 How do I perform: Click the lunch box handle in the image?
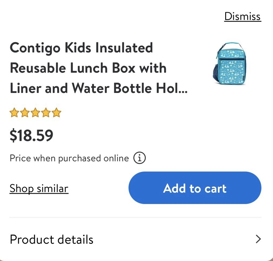point(232,45)
